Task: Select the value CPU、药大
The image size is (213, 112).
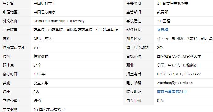Action: pos(43,38)
